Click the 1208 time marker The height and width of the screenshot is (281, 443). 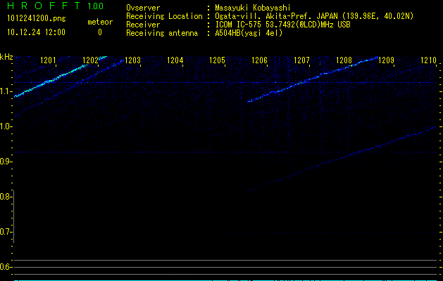(x=344, y=60)
